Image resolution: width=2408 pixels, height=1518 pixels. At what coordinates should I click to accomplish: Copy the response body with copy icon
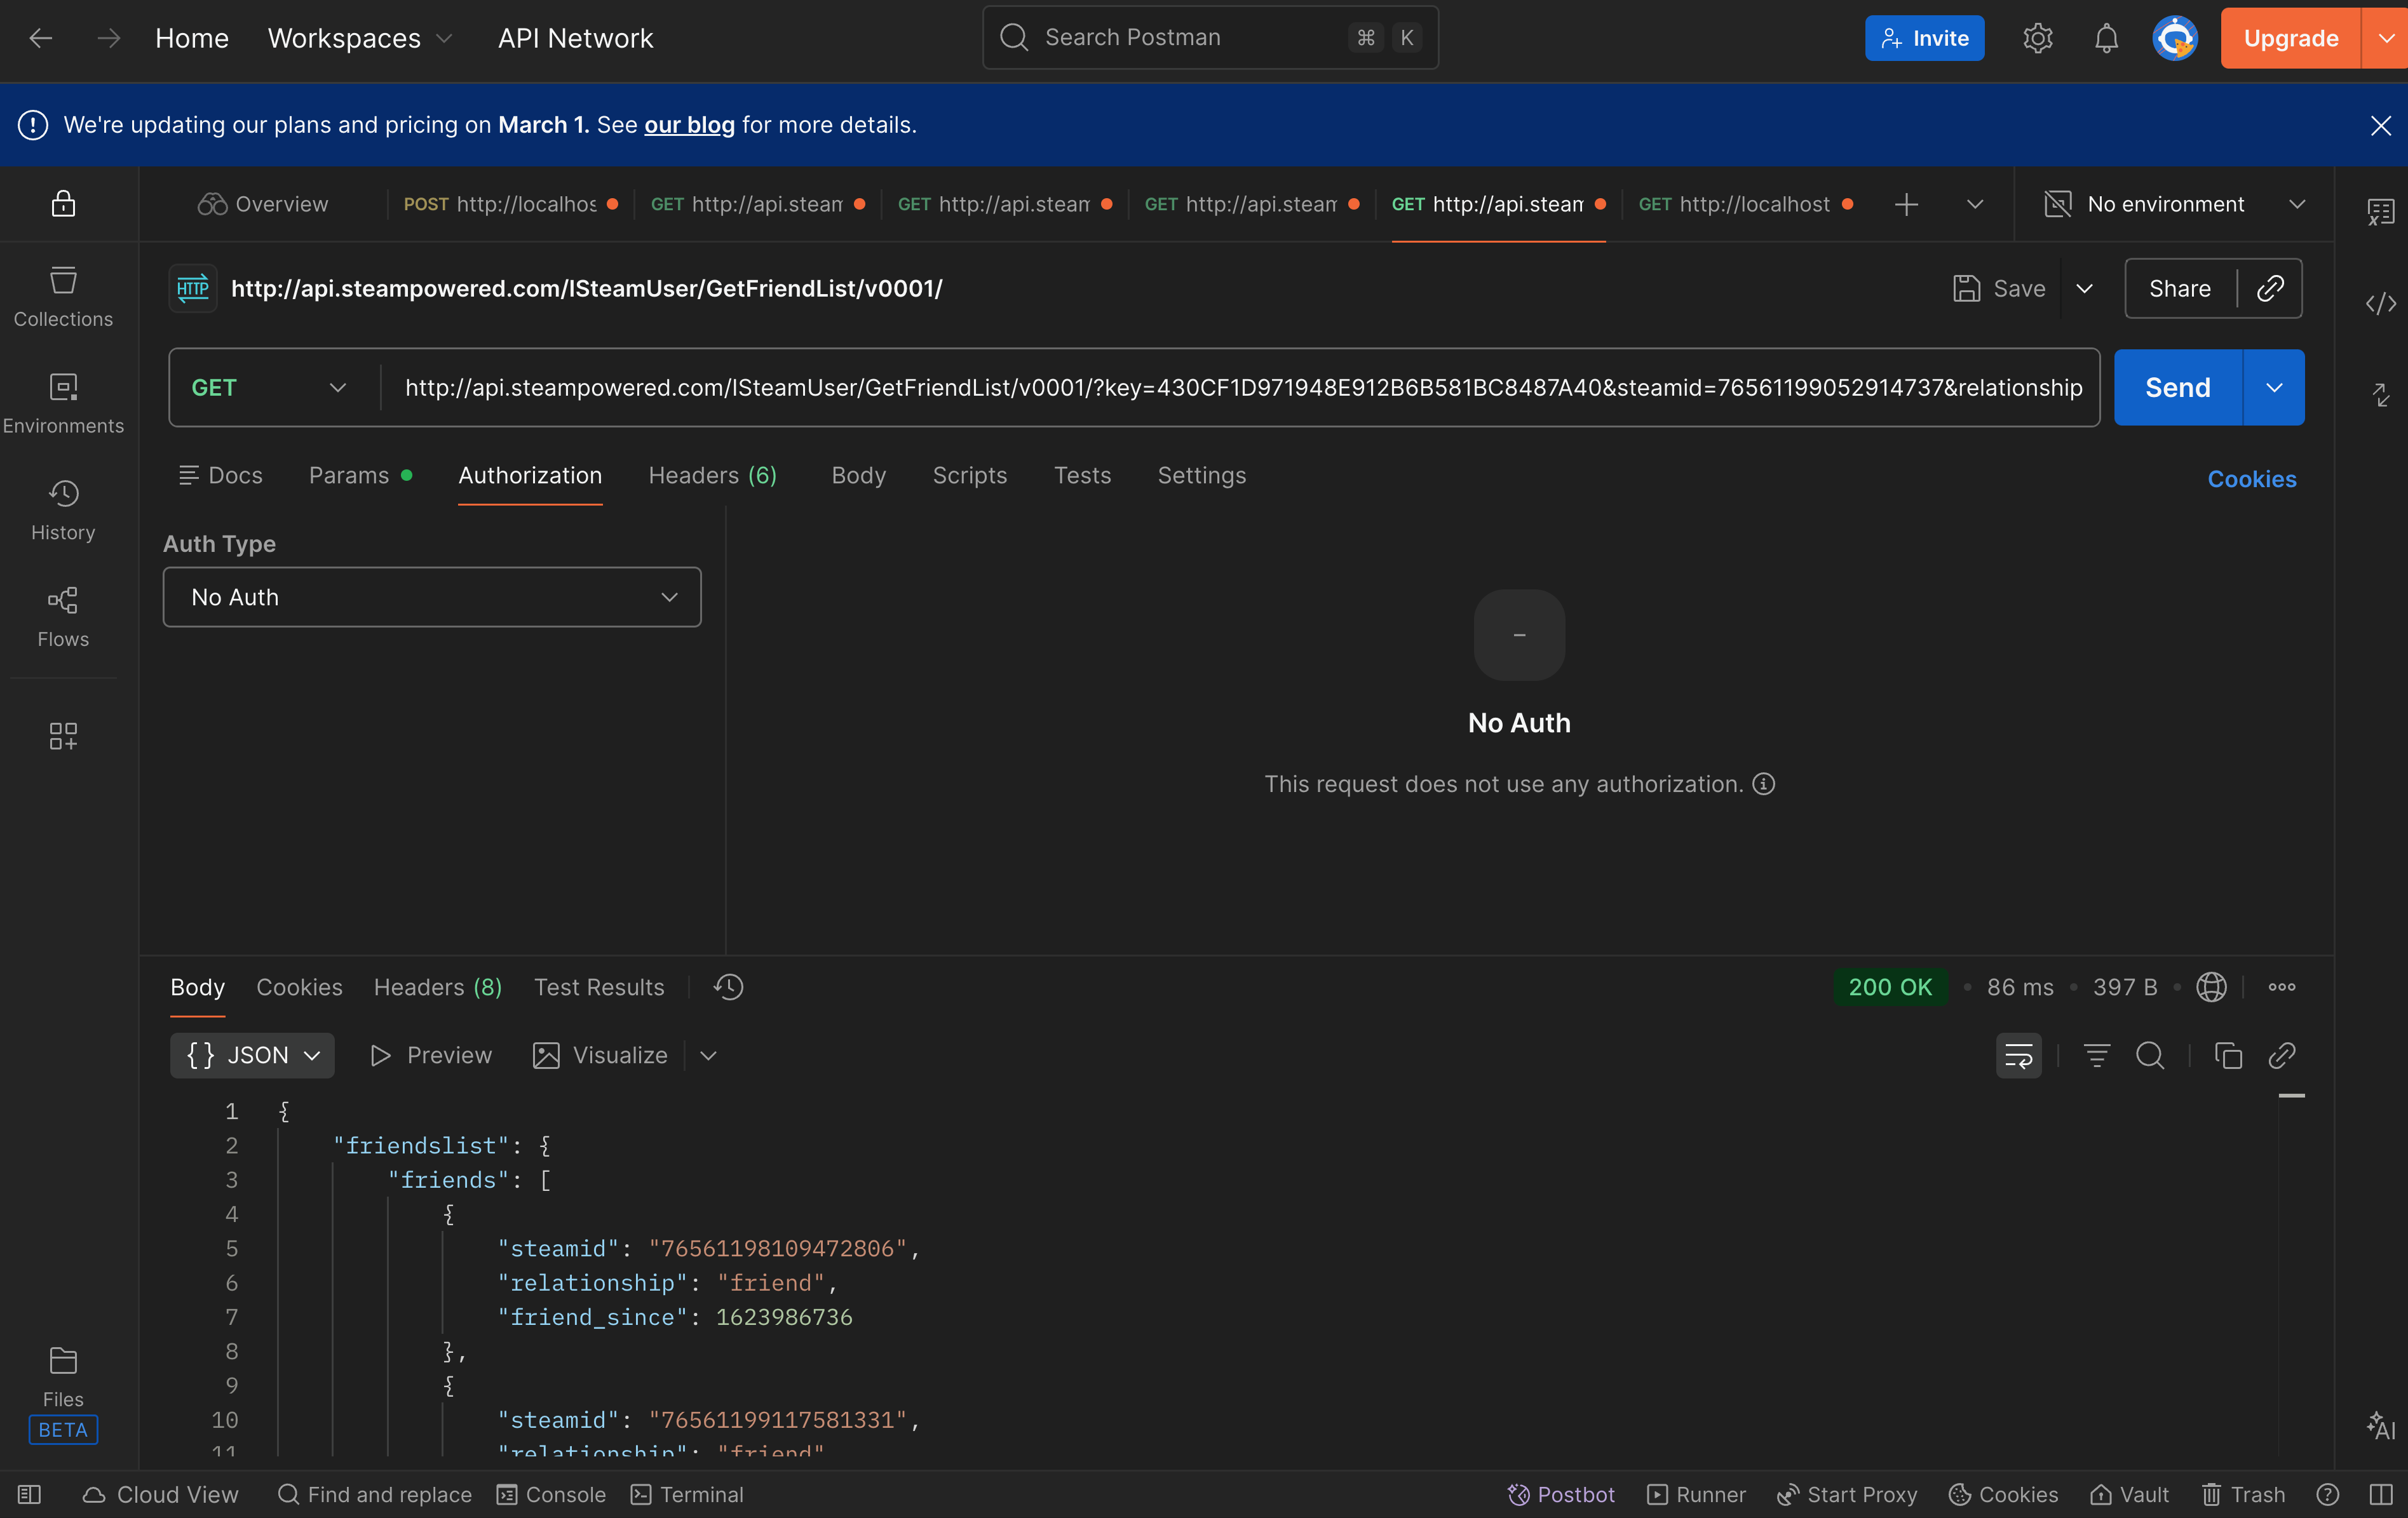pos(2228,1056)
